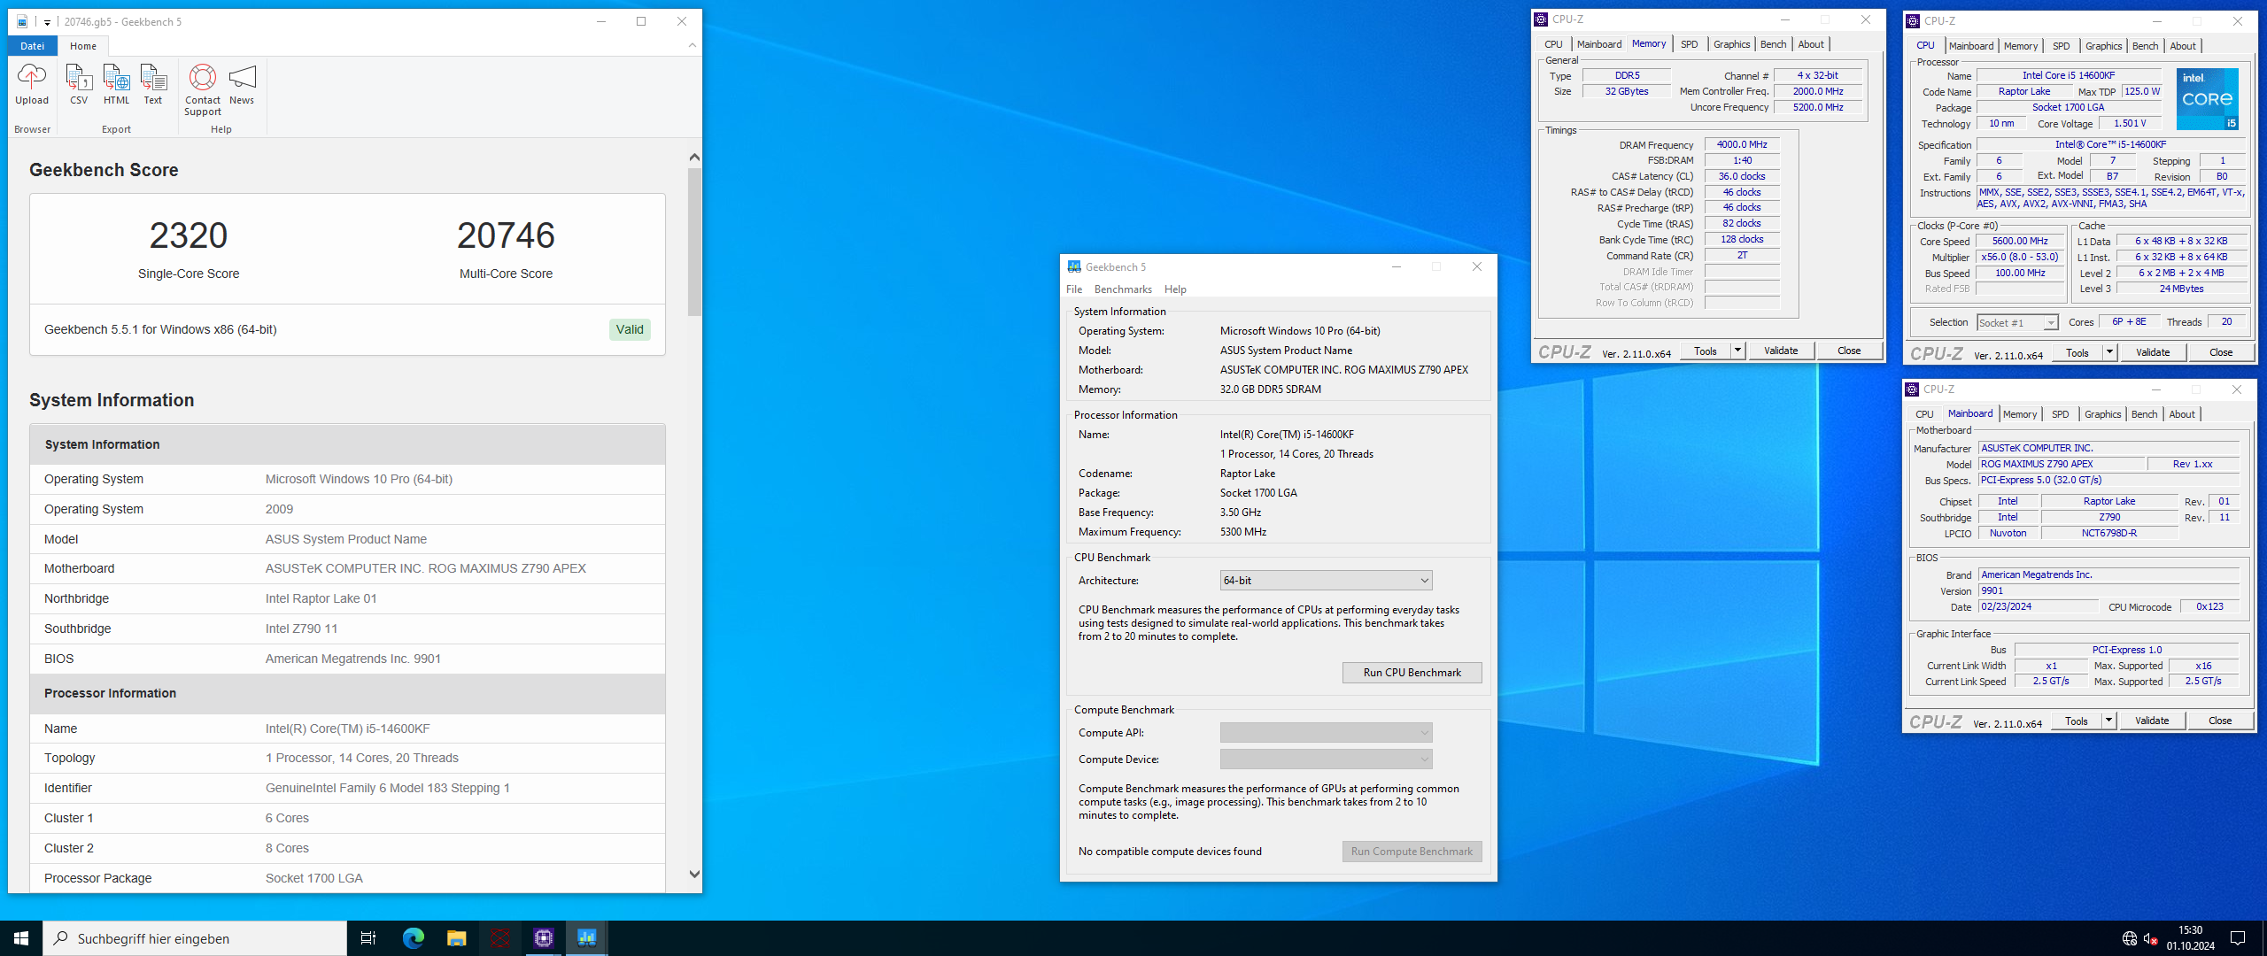Open Tools dropdown arrow in CPU-Z Mainboard window
The image size is (2267, 956).
pyautogui.click(x=2108, y=721)
